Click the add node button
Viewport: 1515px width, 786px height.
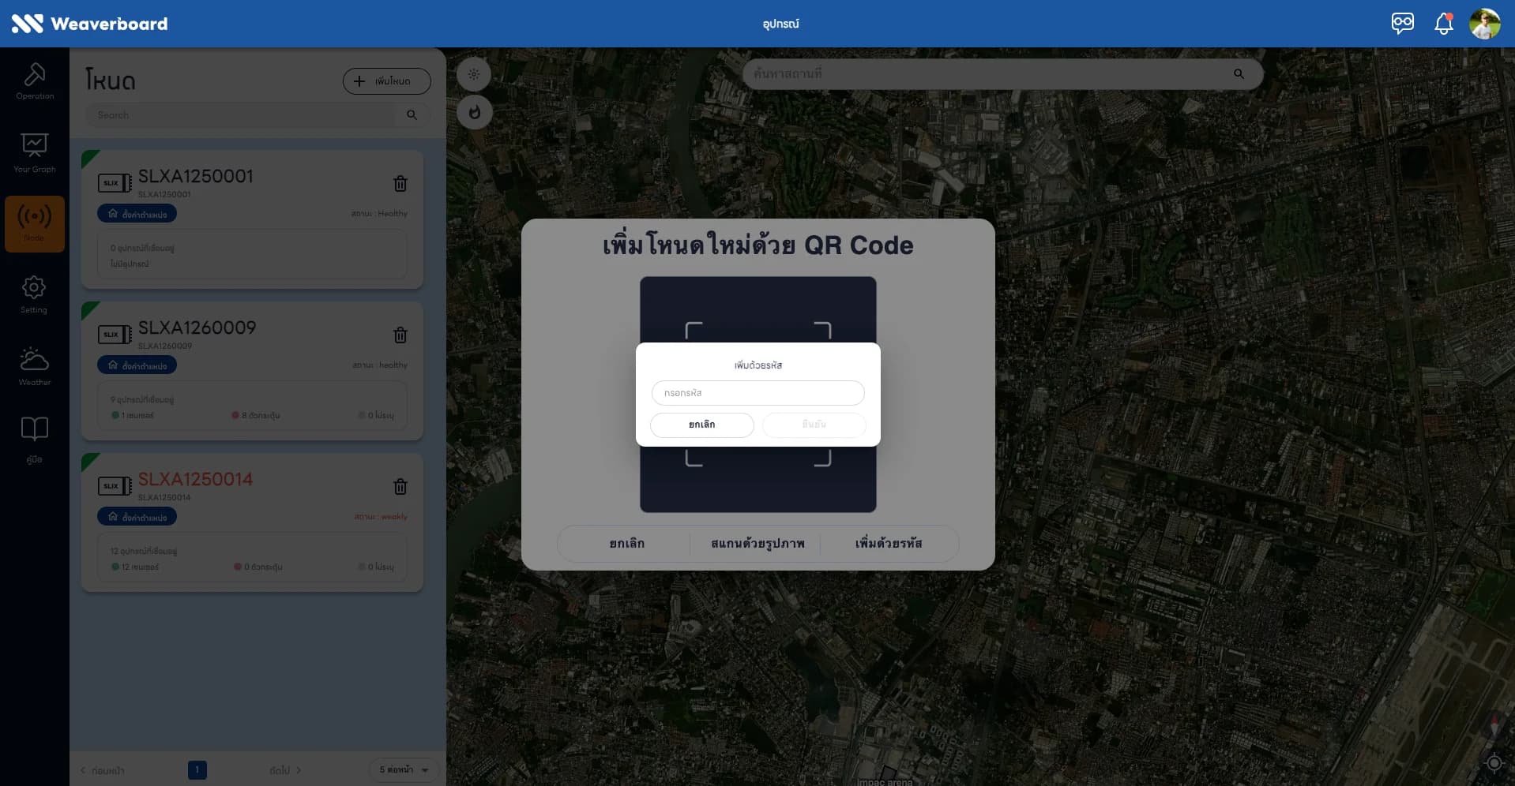386,80
